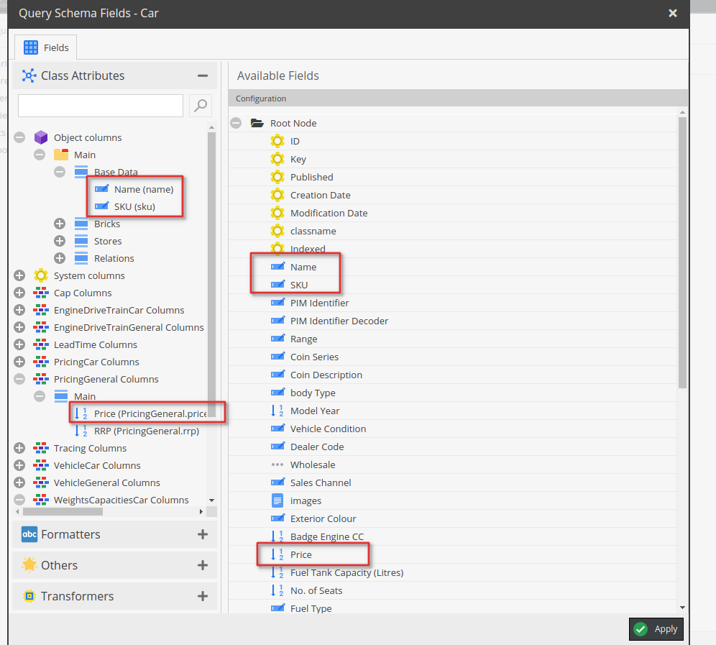Screen dimensions: 716x645
Task: Click the Transformers chip icon
Action: coord(29,596)
